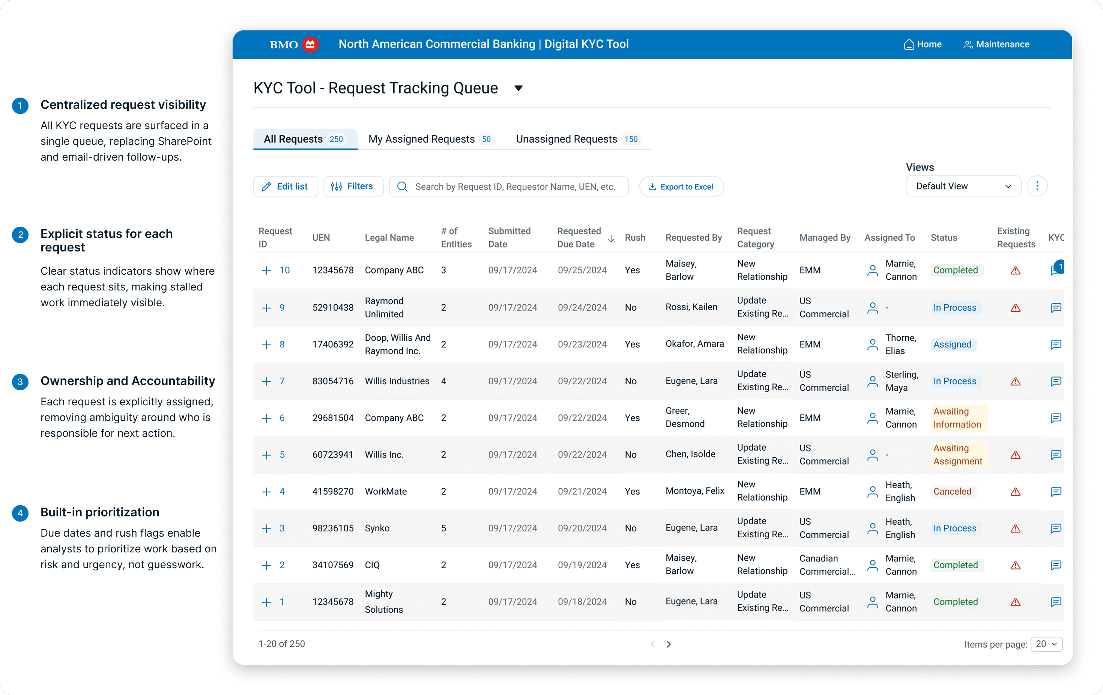Screen dimensions: 1103x695
Task: Click the Edit list button
Action: 286,187
